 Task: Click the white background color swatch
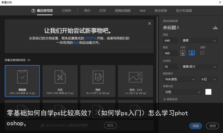(208, 92)
